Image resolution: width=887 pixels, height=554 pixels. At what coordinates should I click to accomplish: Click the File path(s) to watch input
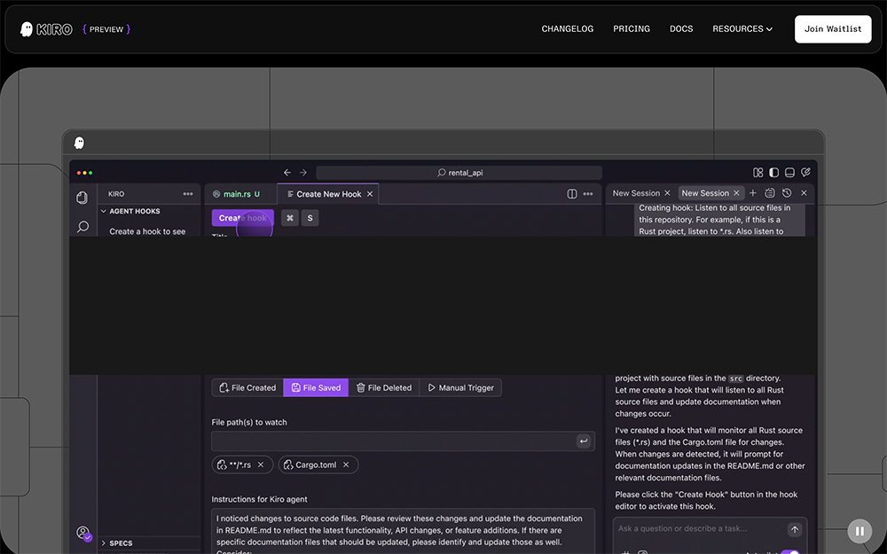coord(403,441)
